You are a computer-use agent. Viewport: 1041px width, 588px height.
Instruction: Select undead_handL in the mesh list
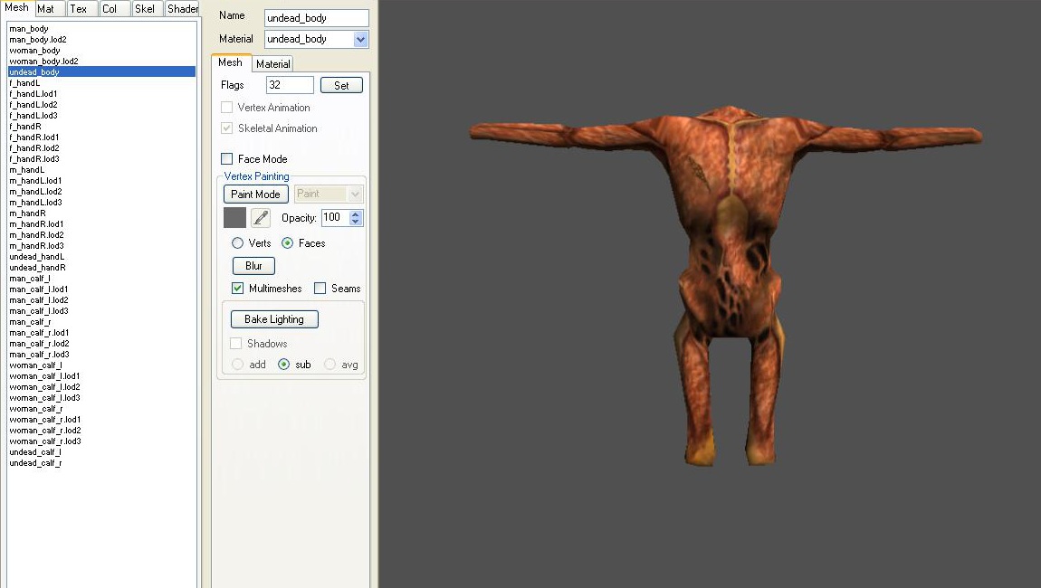(x=37, y=257)
